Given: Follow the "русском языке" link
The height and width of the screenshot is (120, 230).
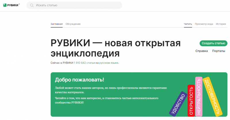Looking at the screenshot, I should coord(109,63).
